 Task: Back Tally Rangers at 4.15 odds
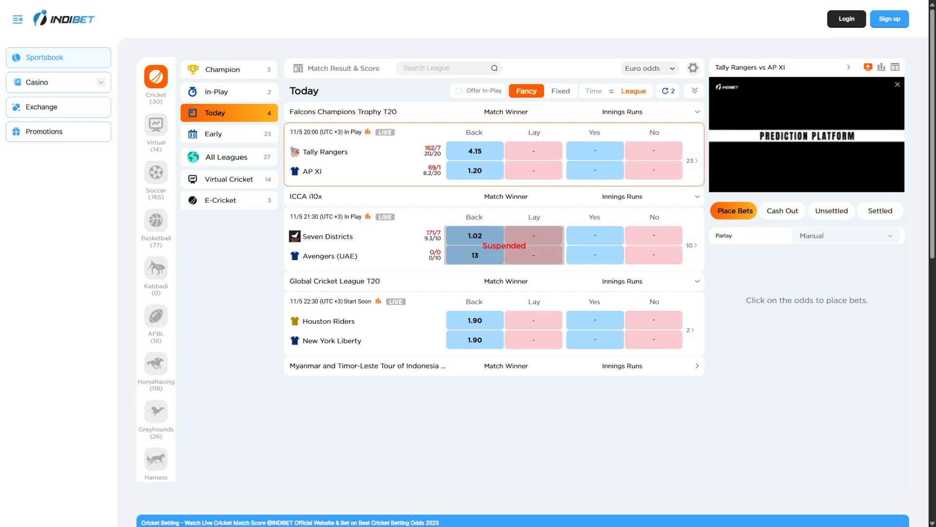tap(474, 151)
